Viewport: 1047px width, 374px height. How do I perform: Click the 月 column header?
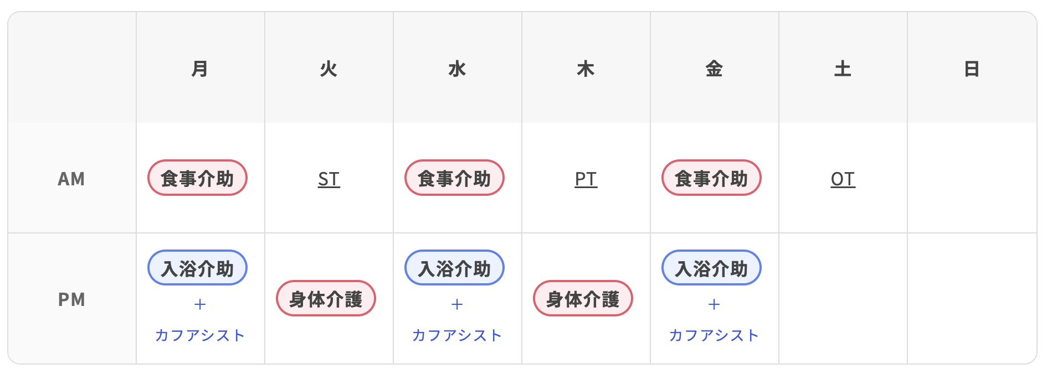(200, 69)
